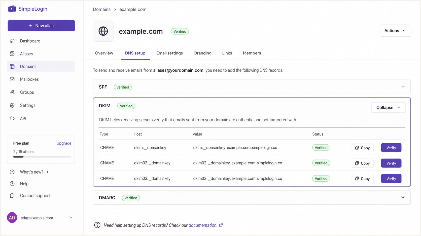Click value dkim02._domainkey.example.com.simplelogin.co
This screenshot has width=421, height=236.
237,163
